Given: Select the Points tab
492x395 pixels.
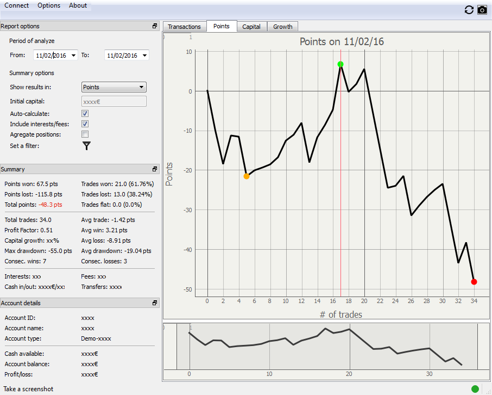Looking at the screenshot, I should (x=221, y=26).
